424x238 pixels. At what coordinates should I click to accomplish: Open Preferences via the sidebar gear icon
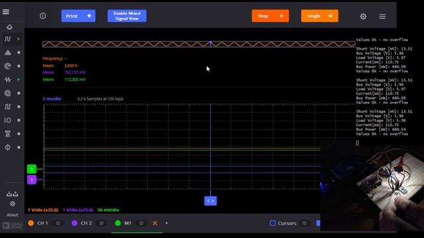click(13, 204)
